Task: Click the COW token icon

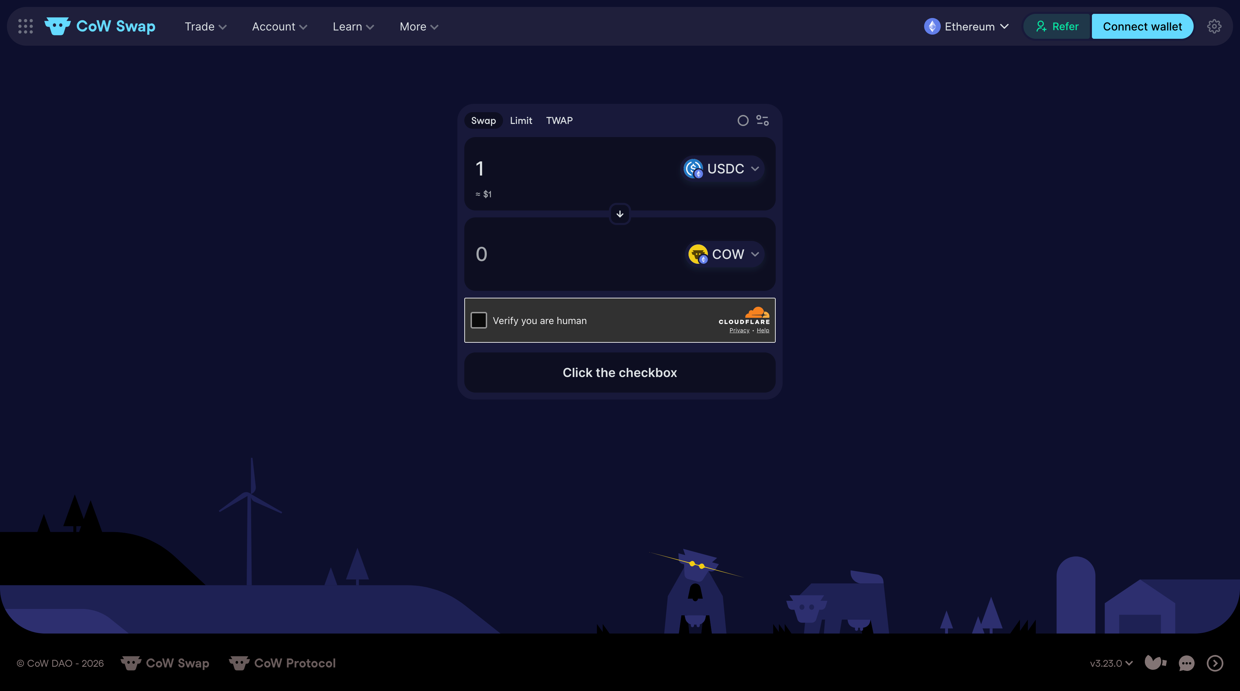Action: point(698,254)
